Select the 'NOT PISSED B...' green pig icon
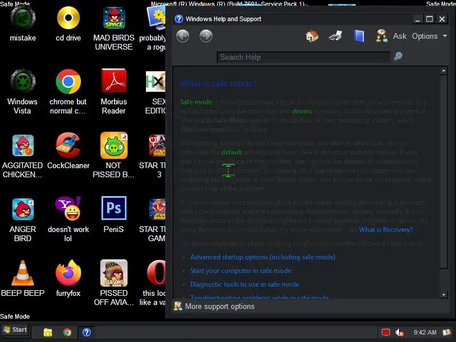 (113, 145)
